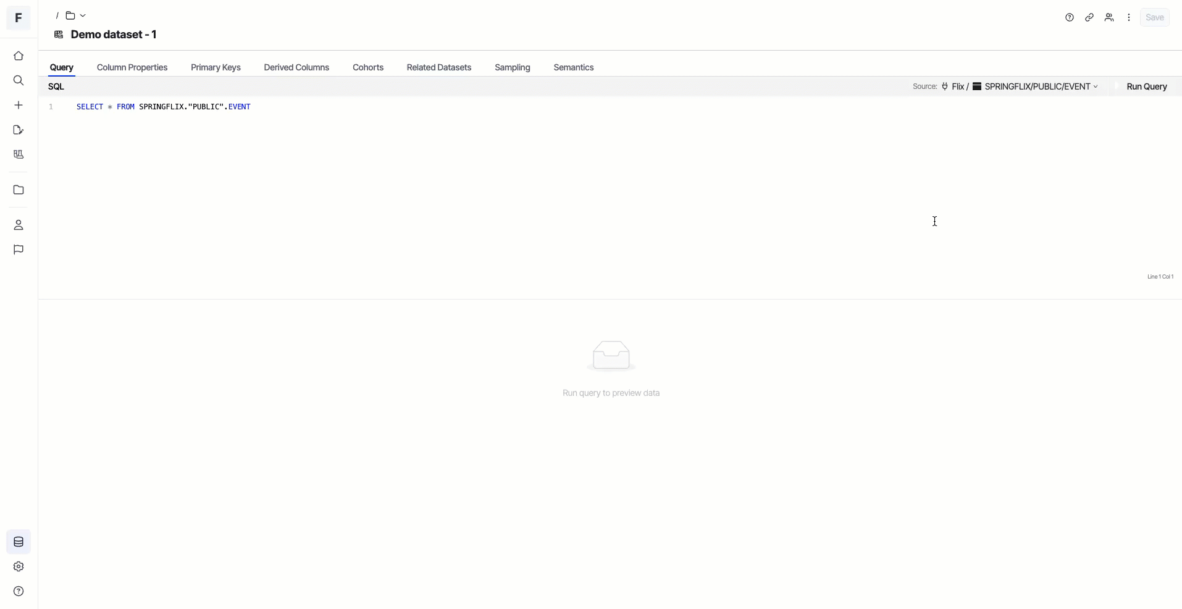Open settings gear in sidebar
The image size is (1182, 609).
tap(19, 566)
